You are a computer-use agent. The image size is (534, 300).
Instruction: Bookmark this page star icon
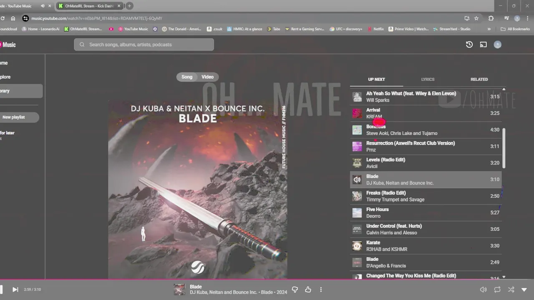[476, 18]
